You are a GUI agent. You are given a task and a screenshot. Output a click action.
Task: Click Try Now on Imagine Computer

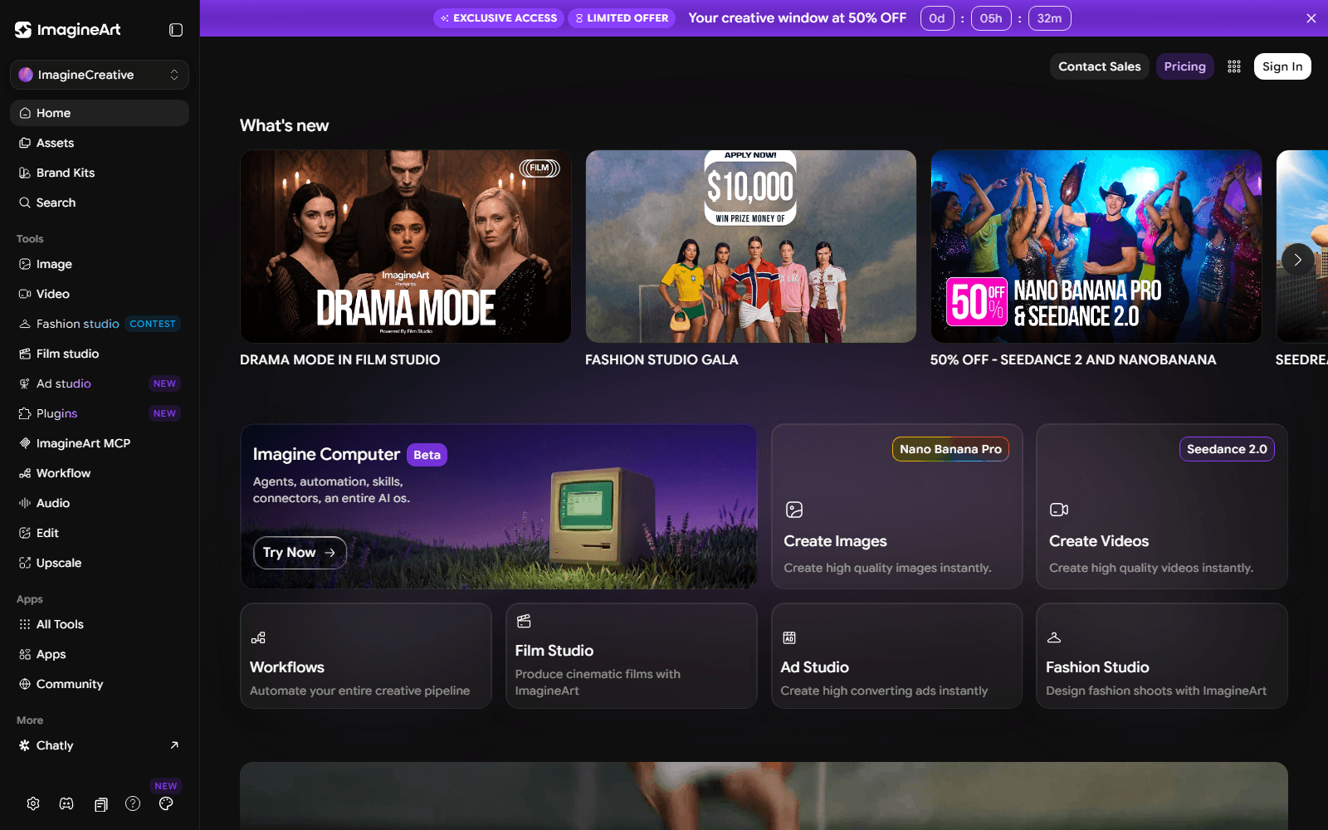[300, 553]
